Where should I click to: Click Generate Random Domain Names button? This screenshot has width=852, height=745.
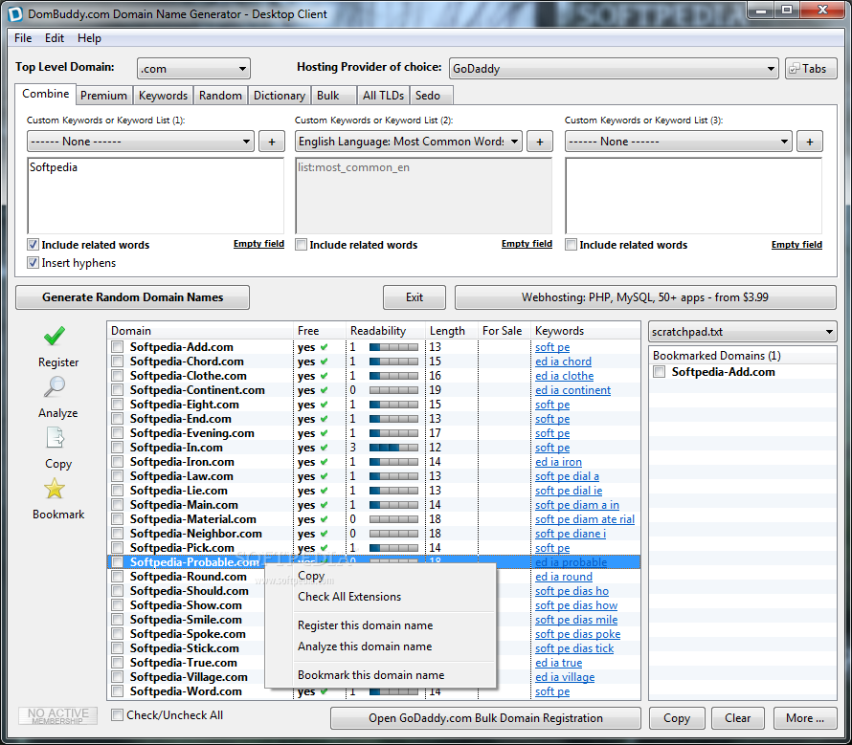[x=132, y=297]
